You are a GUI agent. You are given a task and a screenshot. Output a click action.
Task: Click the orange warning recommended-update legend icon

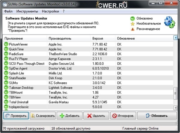tap(132, 29)
